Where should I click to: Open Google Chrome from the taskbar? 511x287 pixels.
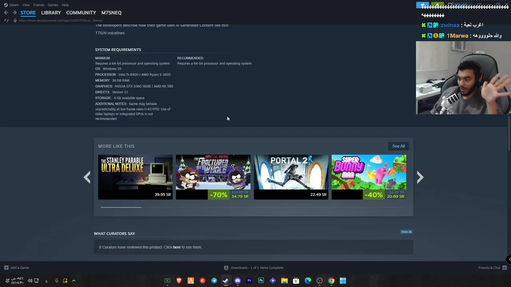pos(331,281)
